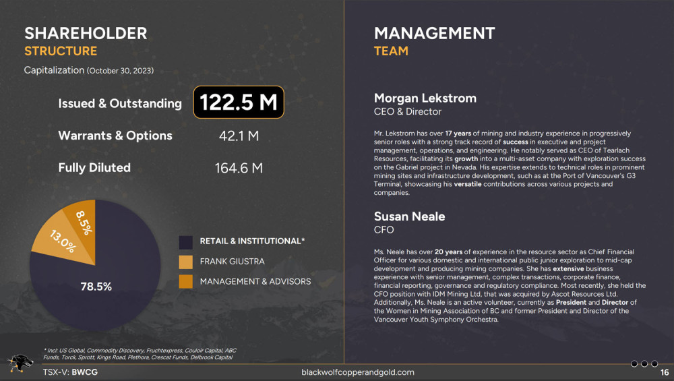Click the name Susan Neale
This screenshot has height=381, width=674.
coord(409,216)
